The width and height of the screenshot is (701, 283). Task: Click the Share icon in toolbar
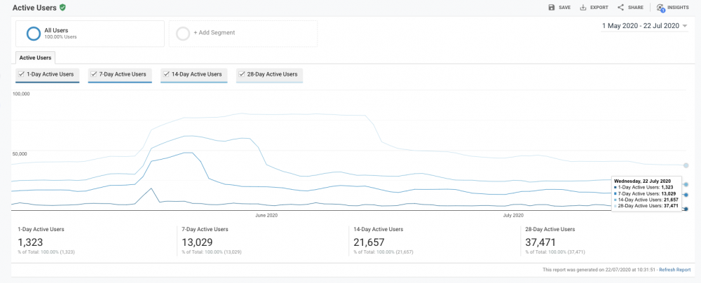point(620,7)
